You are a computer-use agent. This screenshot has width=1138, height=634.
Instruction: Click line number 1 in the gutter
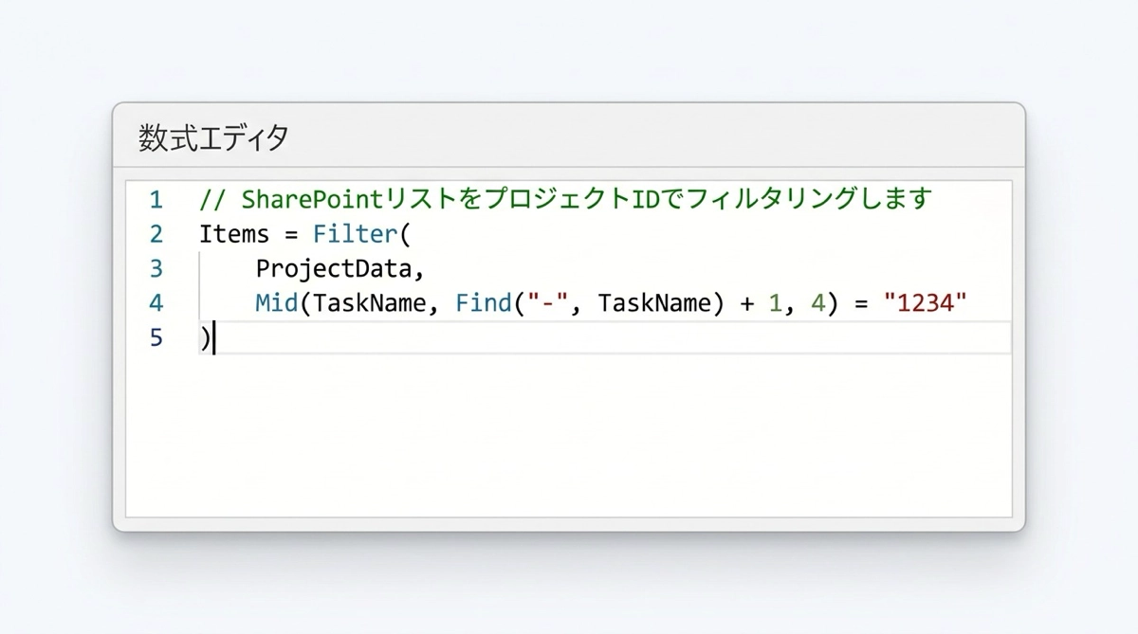point(156,200)
